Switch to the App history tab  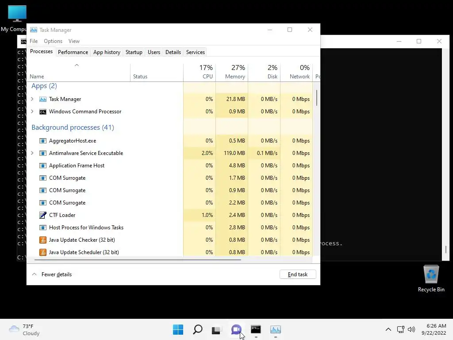pyautogui.click(x=107, y=52)
